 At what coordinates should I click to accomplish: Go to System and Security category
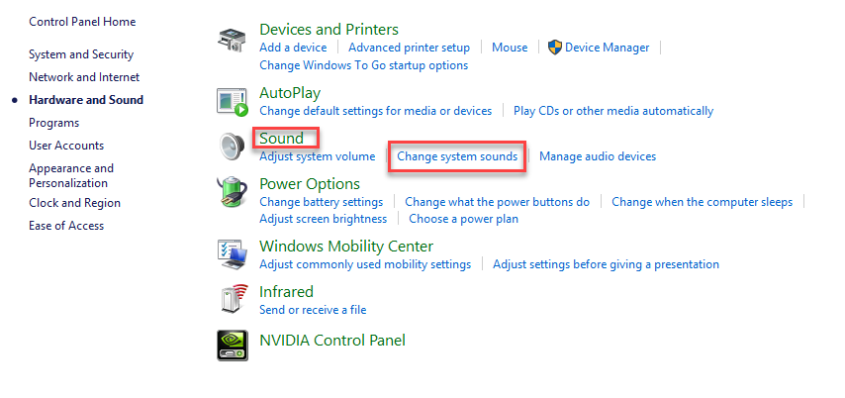81,54
